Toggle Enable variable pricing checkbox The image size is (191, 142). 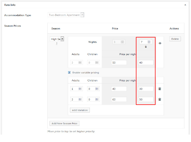point(69,72)
